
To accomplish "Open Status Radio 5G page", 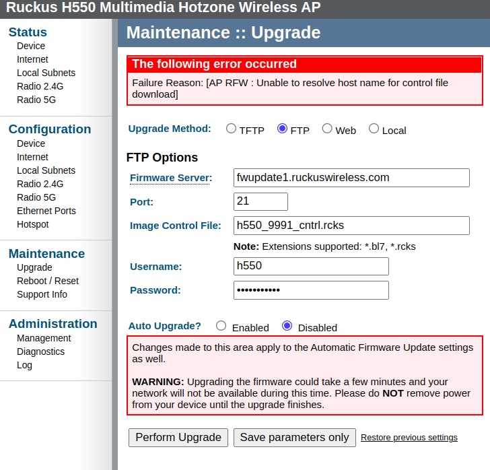I will (36, 100).
